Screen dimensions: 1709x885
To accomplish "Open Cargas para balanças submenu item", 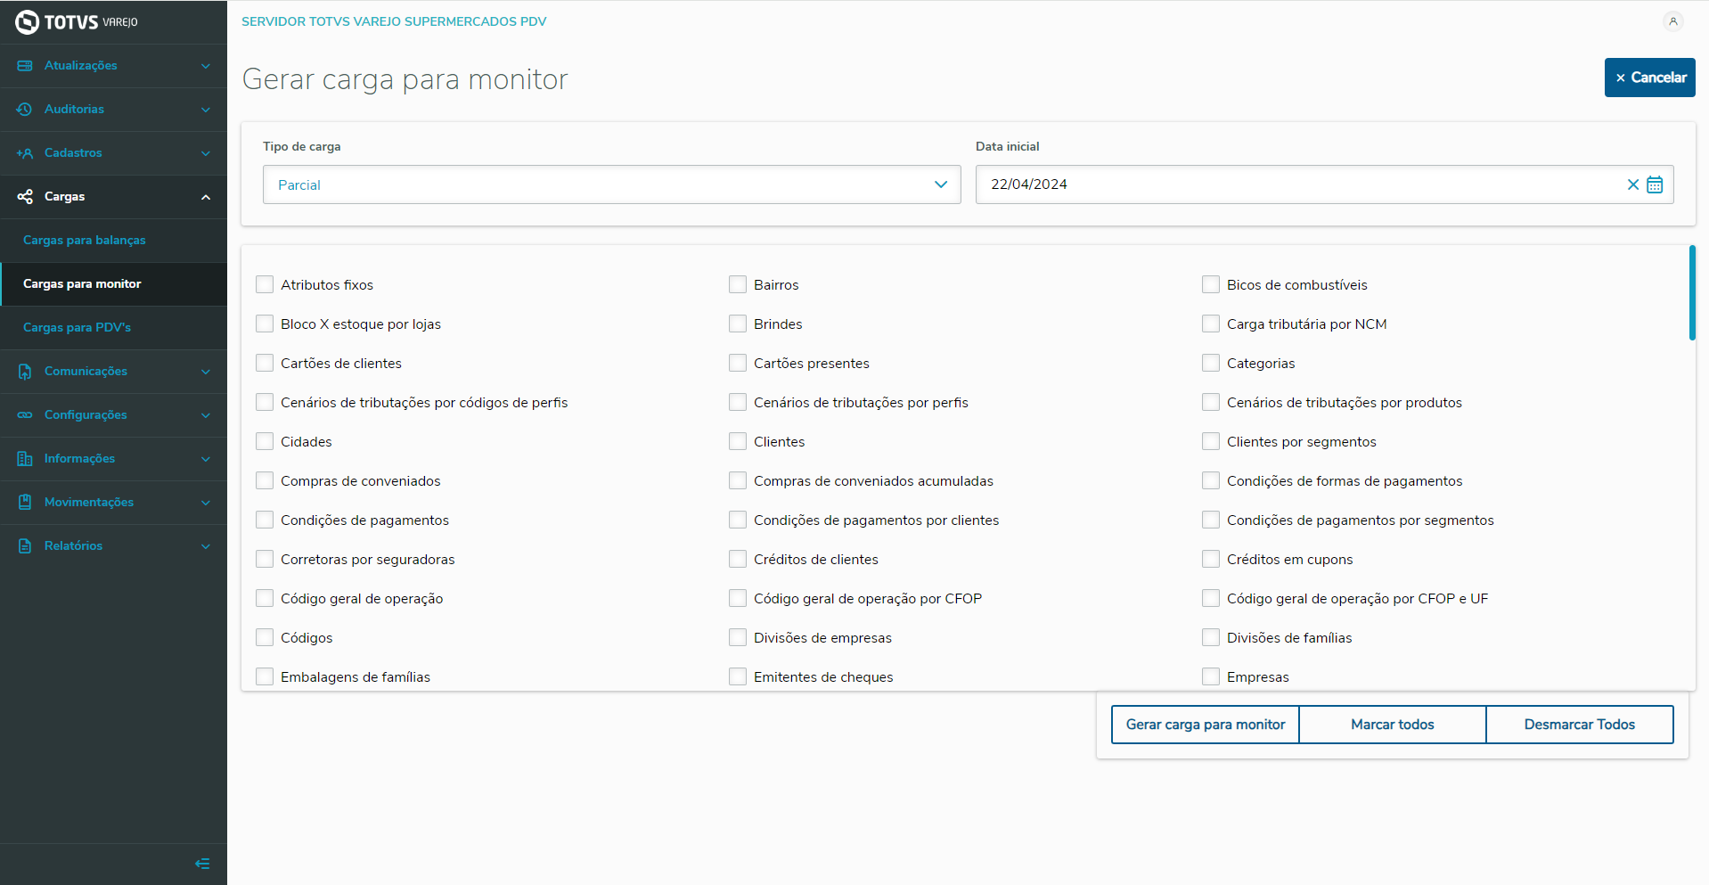I will click(85, 240).
